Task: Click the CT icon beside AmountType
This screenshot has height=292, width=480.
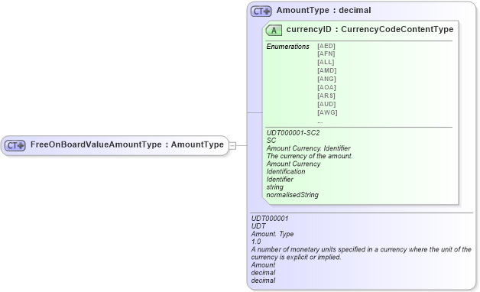Action: coord(261,11)
